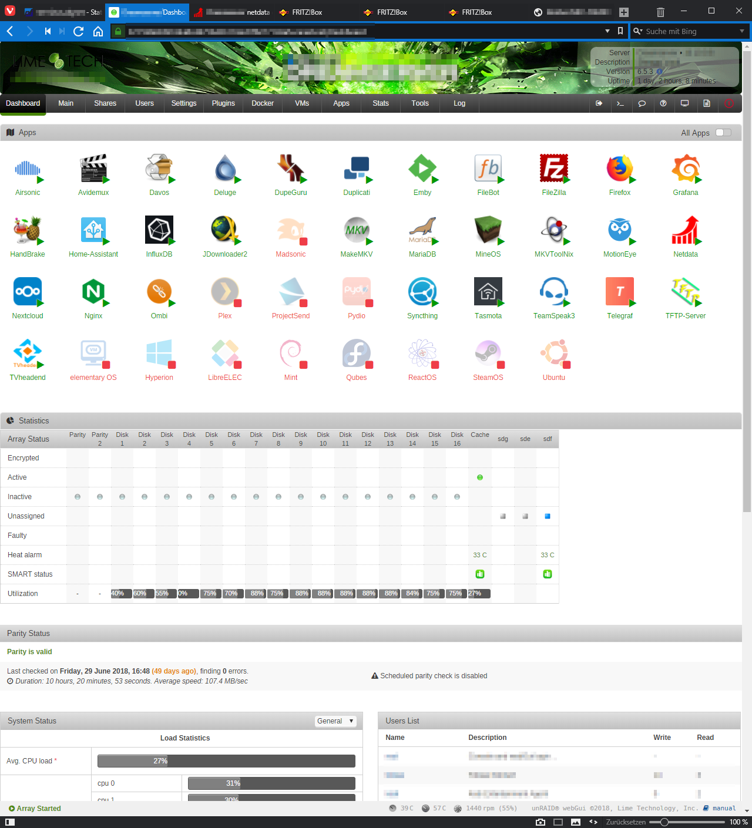Open the TVheadend icon
Image resolution: width=752 pixels, height=828 pixels.
[x=28, y=354]
